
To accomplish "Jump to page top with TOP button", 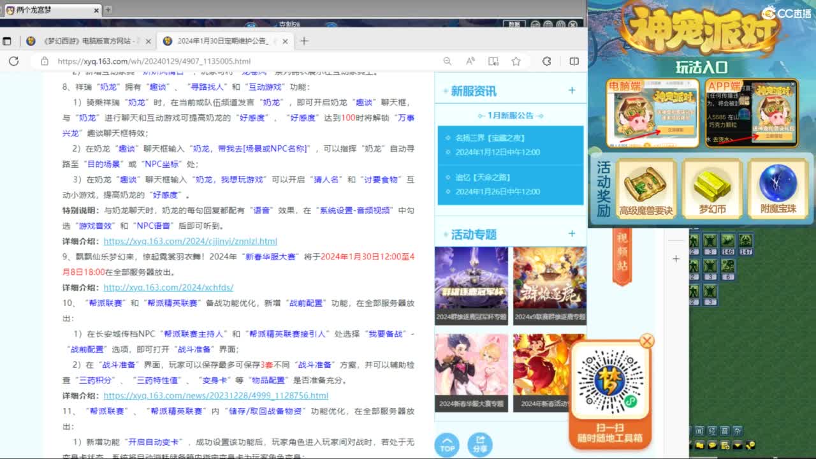I will (447, 444).
